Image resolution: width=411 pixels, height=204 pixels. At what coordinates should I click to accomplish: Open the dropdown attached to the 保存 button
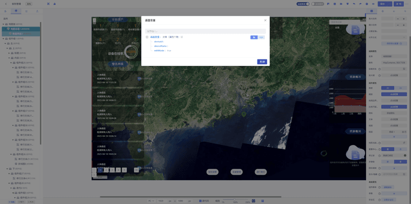pos(389,4)
